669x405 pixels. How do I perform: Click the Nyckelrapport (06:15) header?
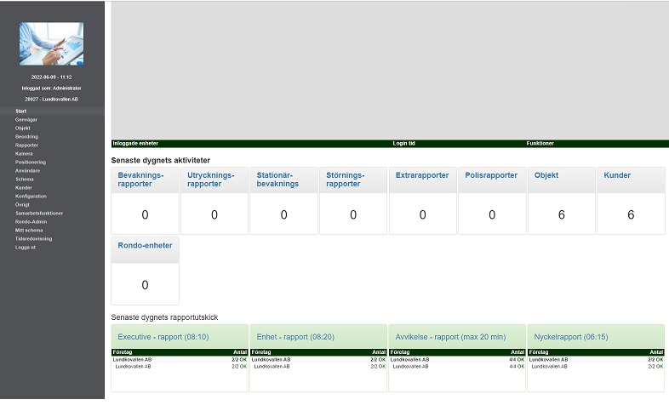pos(596,336)
